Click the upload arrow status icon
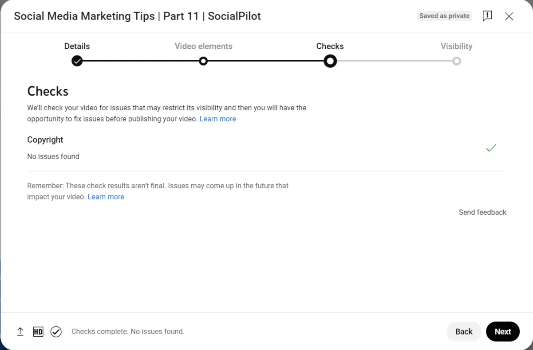Screen dimensions: 533x350 (x=20, y=331)
